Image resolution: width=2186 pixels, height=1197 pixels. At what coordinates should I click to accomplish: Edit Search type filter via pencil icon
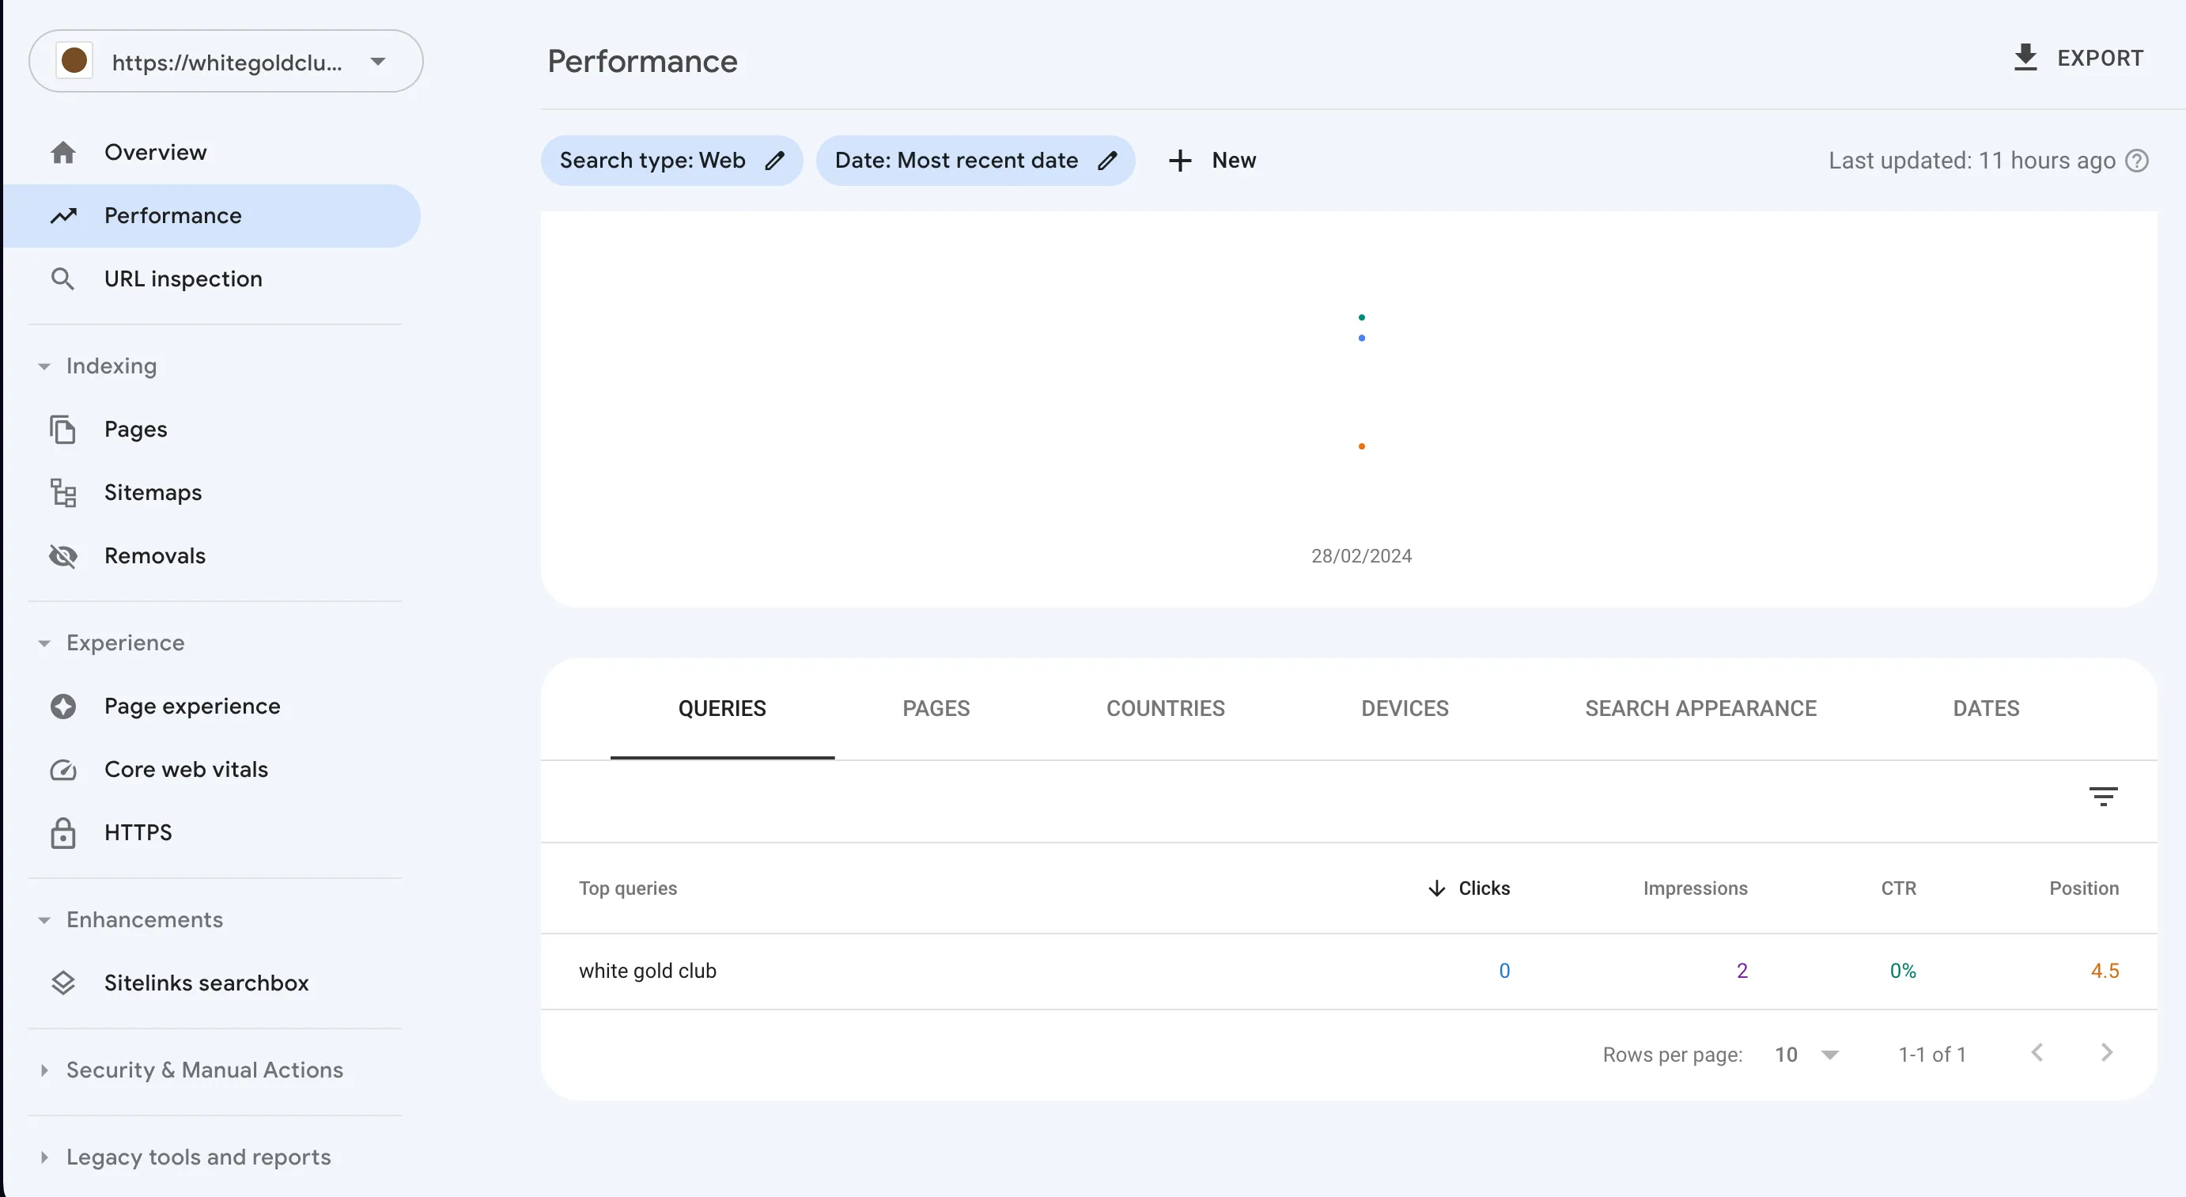(775, 161)
